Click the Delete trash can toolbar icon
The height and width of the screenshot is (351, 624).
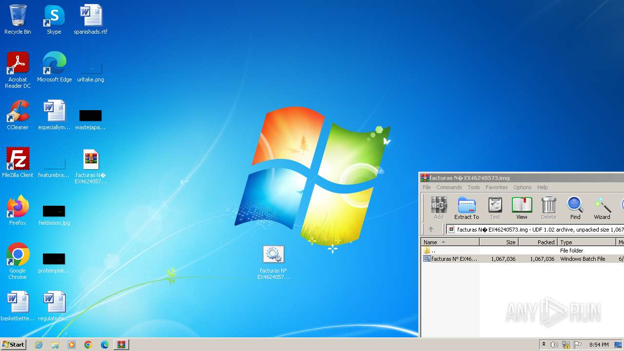[x=548, y=208]
